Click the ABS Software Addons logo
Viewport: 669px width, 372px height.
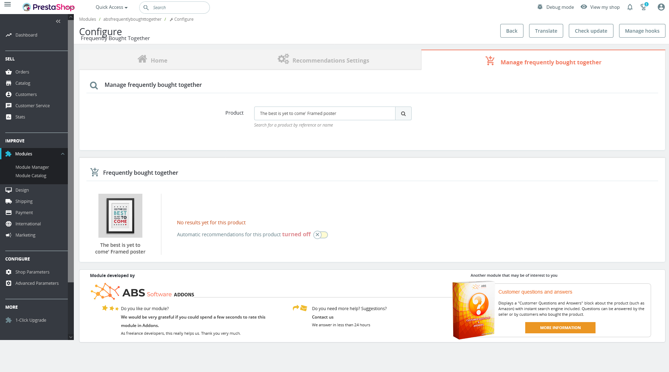pos(142,292)
